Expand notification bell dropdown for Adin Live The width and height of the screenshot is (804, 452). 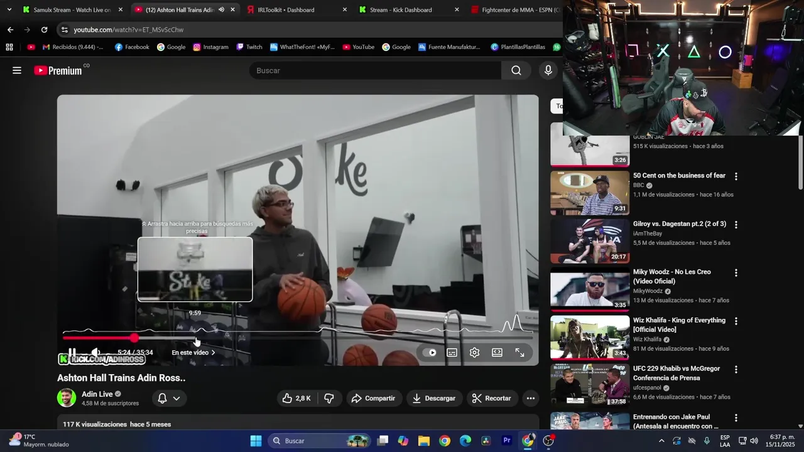tap(169, 398)
